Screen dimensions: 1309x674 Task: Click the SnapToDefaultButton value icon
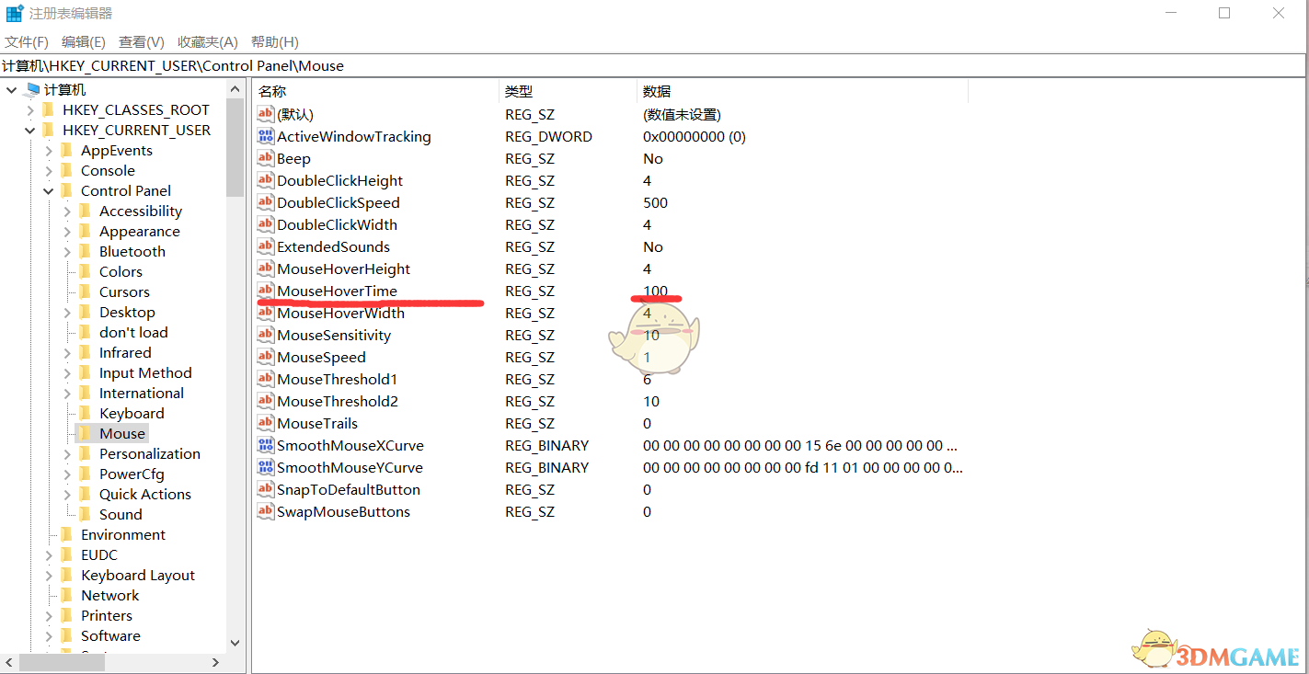coord(266,489)
